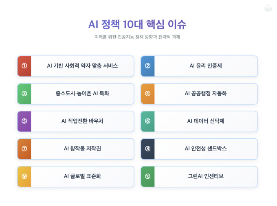Image resolution: width=277 pixels, height=206 pixels.
Task: Select the green number ③ badge
Action: tap(24, 94)
